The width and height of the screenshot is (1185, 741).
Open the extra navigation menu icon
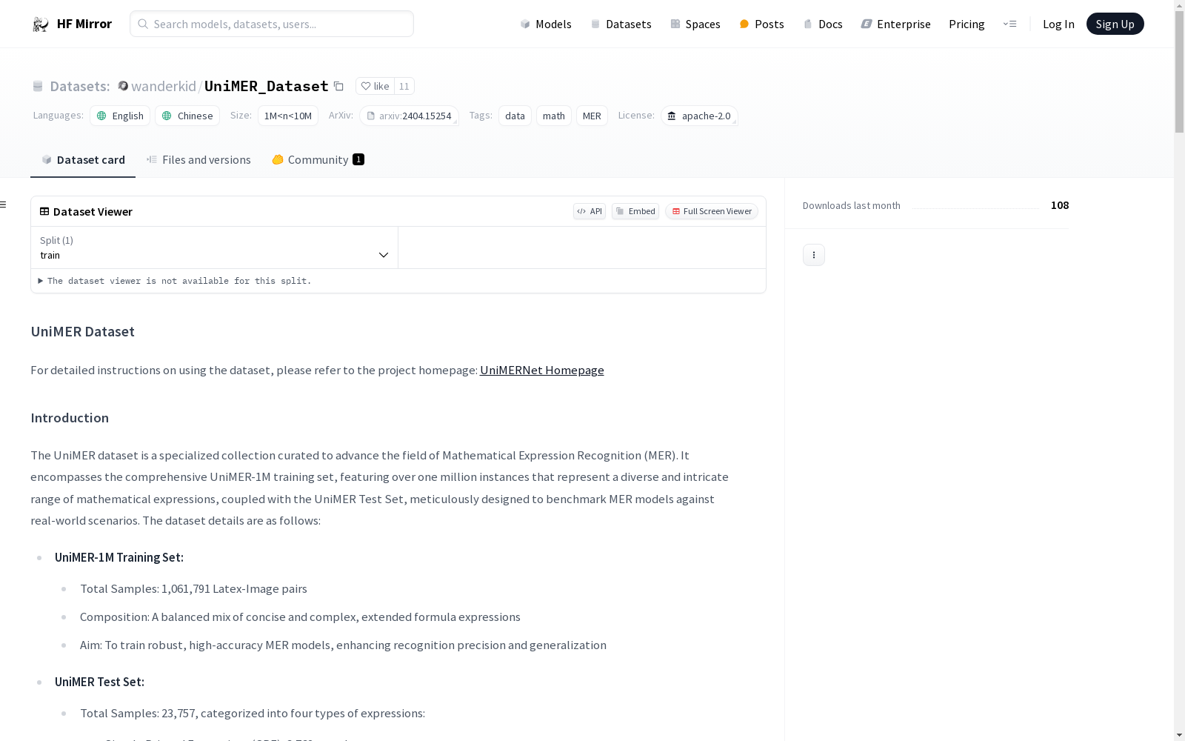(x=1009, y=24)
